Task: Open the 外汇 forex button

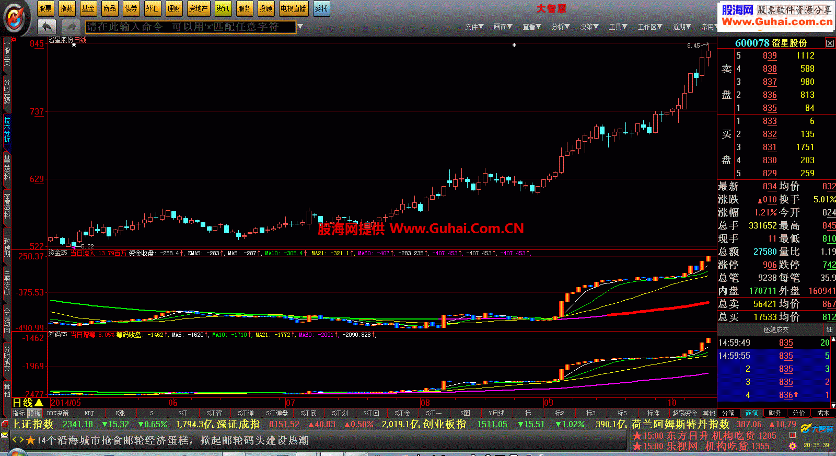Action: pos(153,8)
